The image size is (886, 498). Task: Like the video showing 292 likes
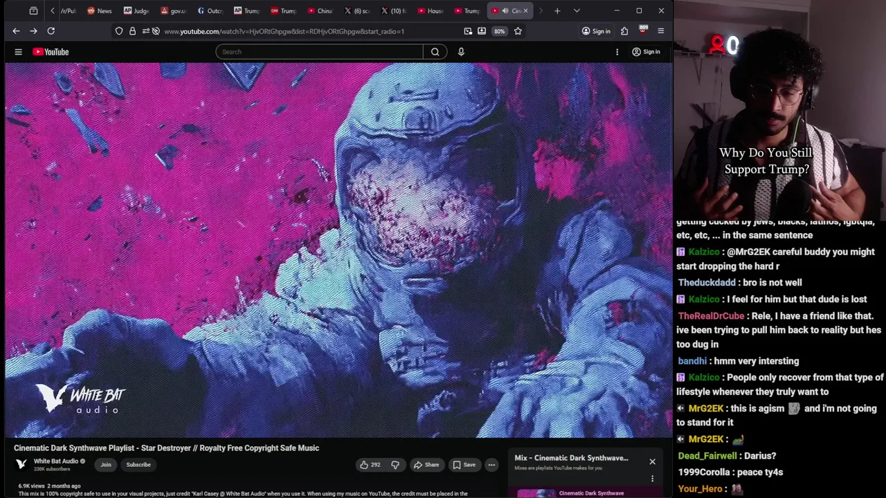370,465
